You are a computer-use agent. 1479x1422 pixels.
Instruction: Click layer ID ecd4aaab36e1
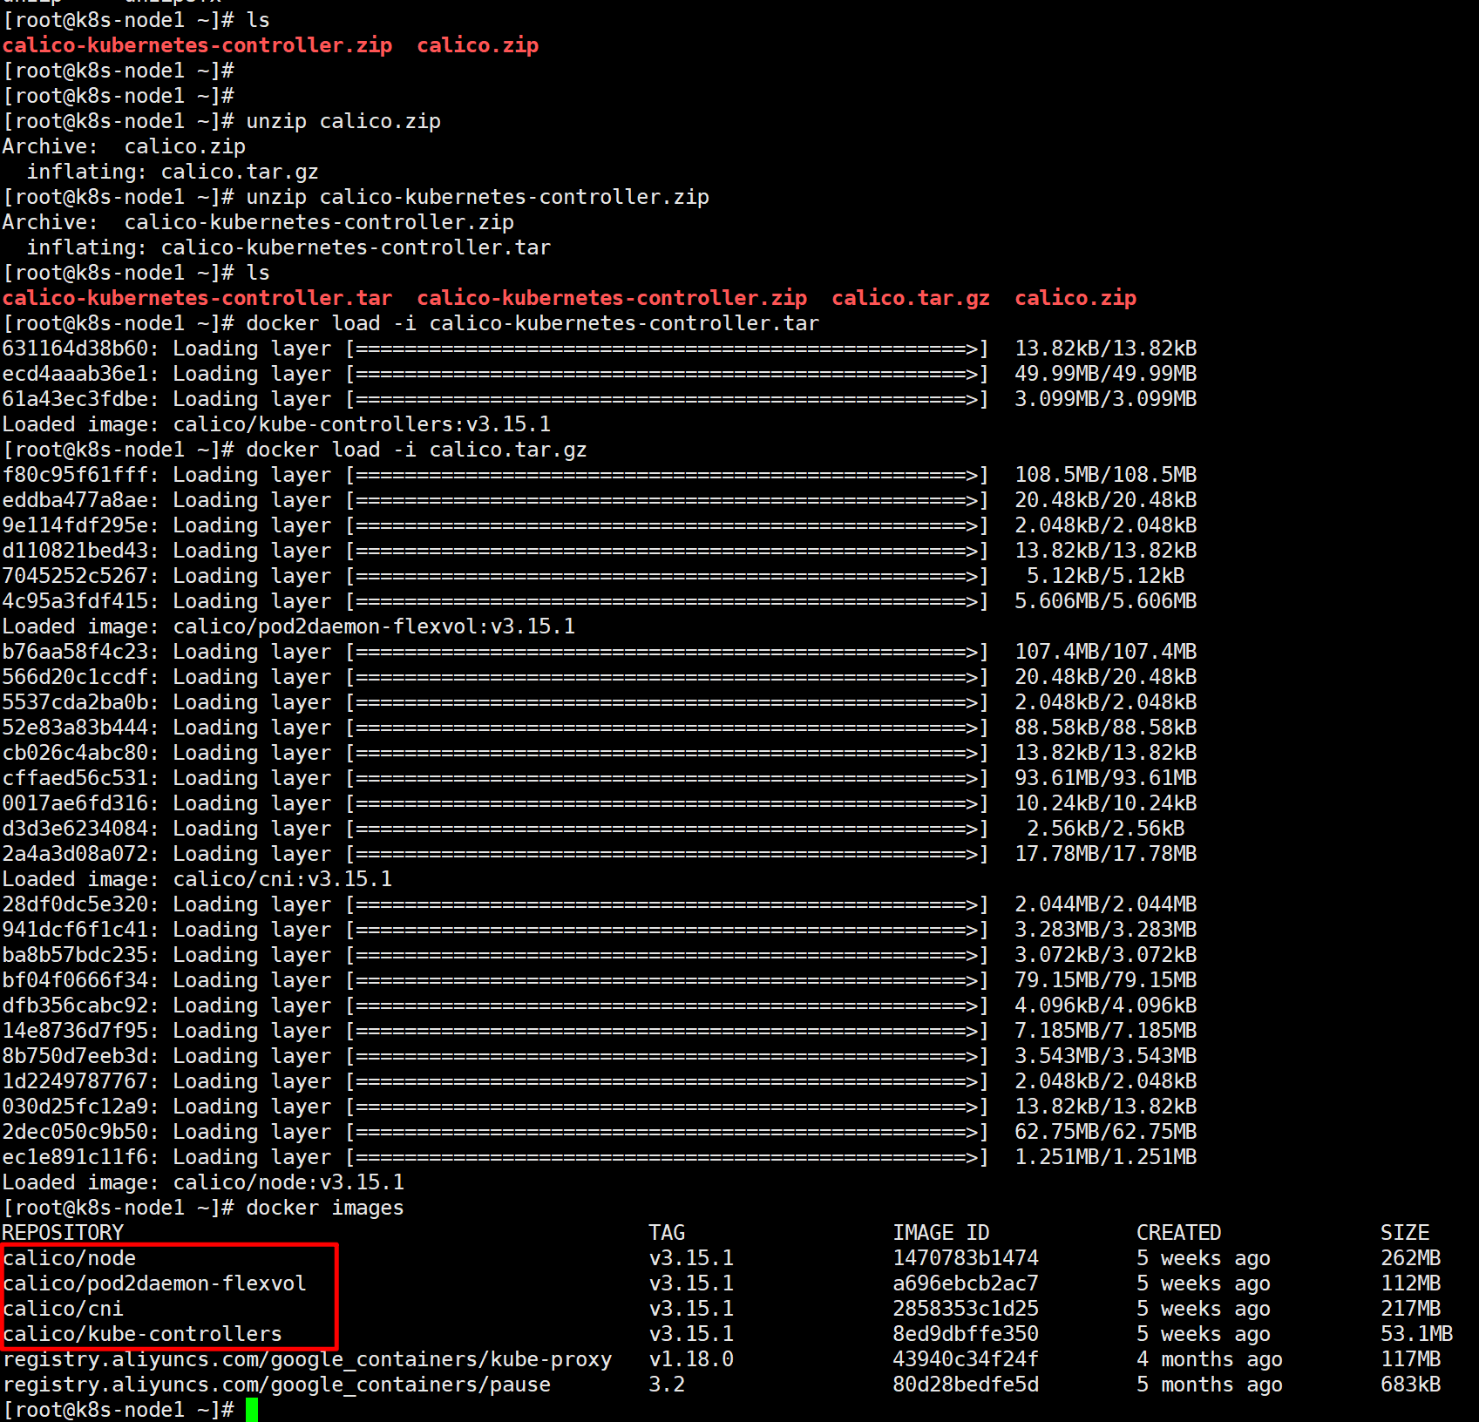point(76,374)
